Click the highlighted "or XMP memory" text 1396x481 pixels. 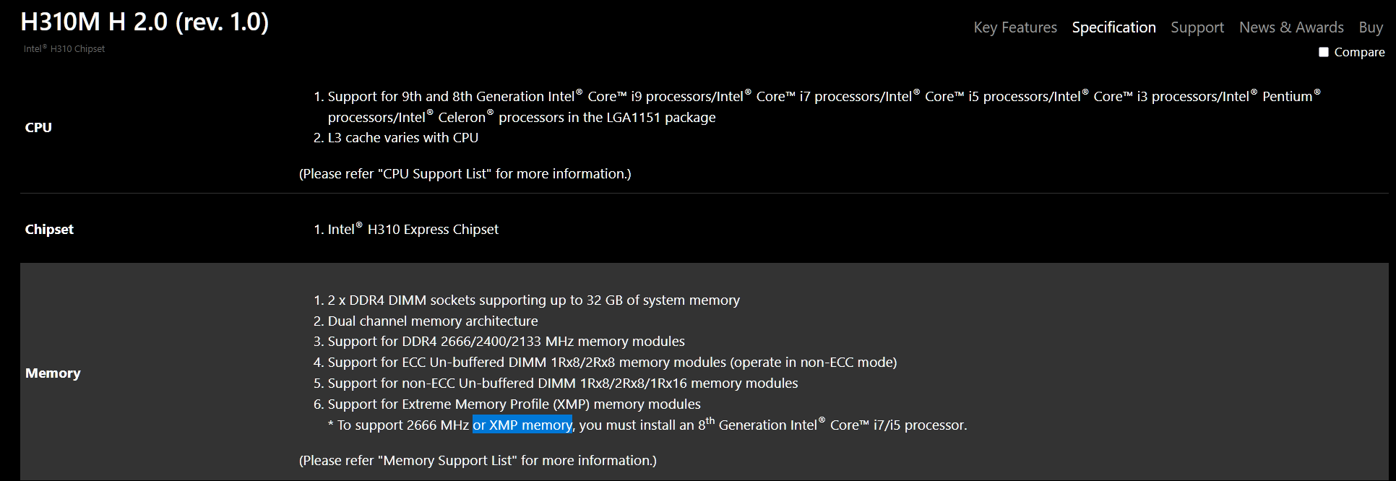click(x=522, y=425)
